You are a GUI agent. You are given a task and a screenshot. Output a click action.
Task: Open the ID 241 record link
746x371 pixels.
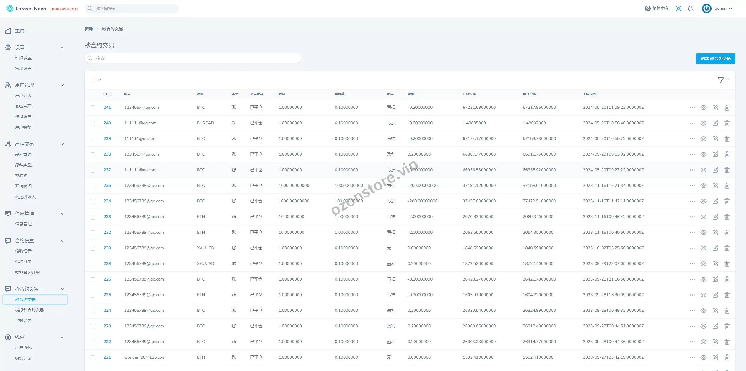[x=107, y=108]
